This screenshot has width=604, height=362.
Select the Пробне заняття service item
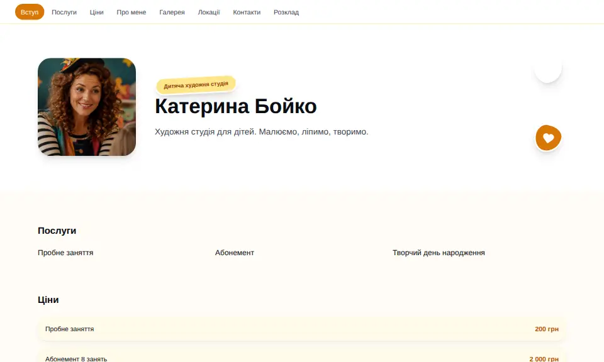(x=65, y=253)
